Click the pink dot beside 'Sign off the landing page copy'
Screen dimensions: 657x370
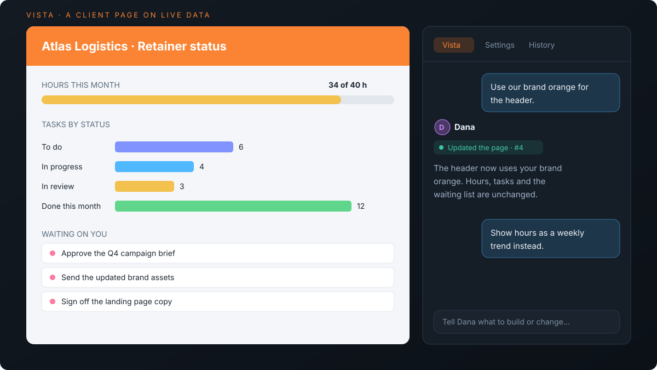(53, 301)
